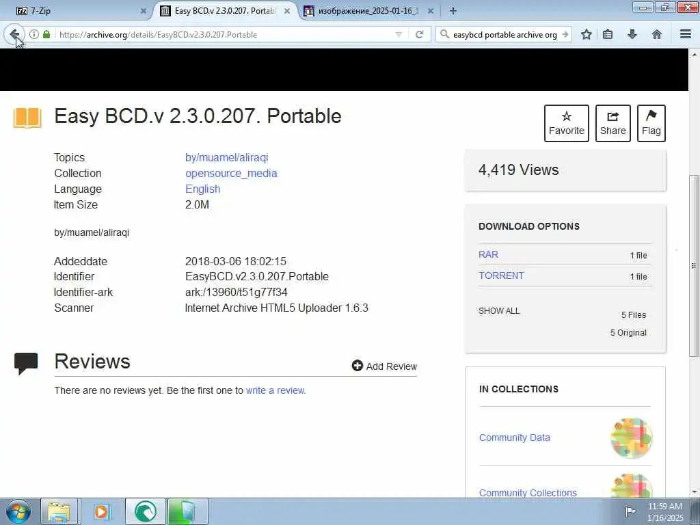Click the teal browser taskbar icon
700x525 pixels.
146,511
